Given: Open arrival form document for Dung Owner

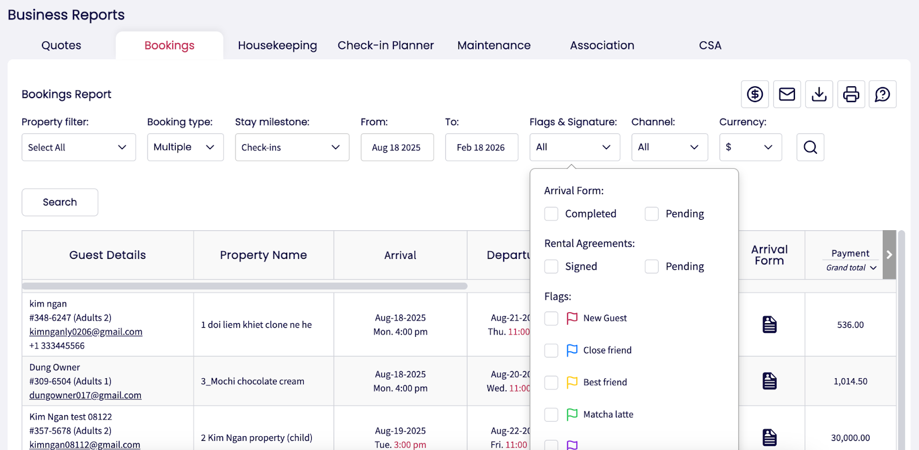Looking at the screenshot, I should point(770,381).
